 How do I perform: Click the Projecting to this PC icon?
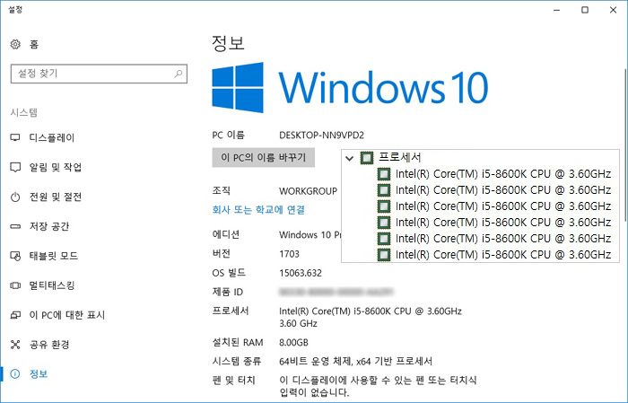(15, 315)
